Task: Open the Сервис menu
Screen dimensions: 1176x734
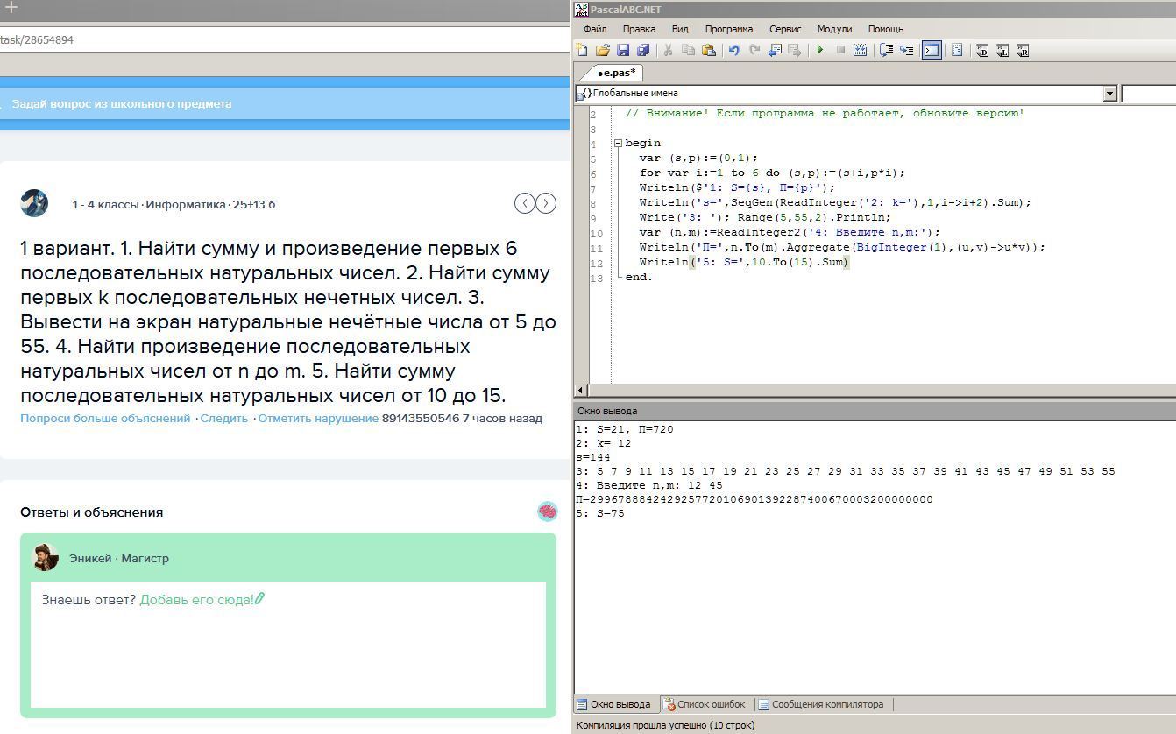Action: click(785, 29)
